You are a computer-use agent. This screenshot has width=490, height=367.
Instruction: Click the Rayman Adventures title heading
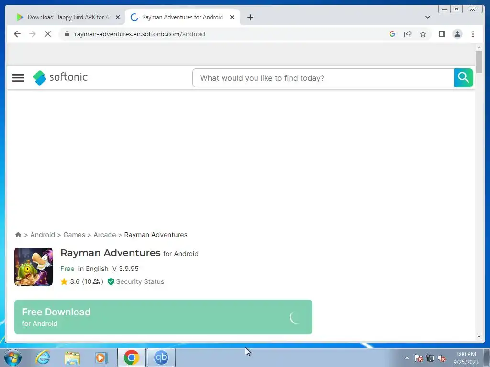tap(111, 253)
